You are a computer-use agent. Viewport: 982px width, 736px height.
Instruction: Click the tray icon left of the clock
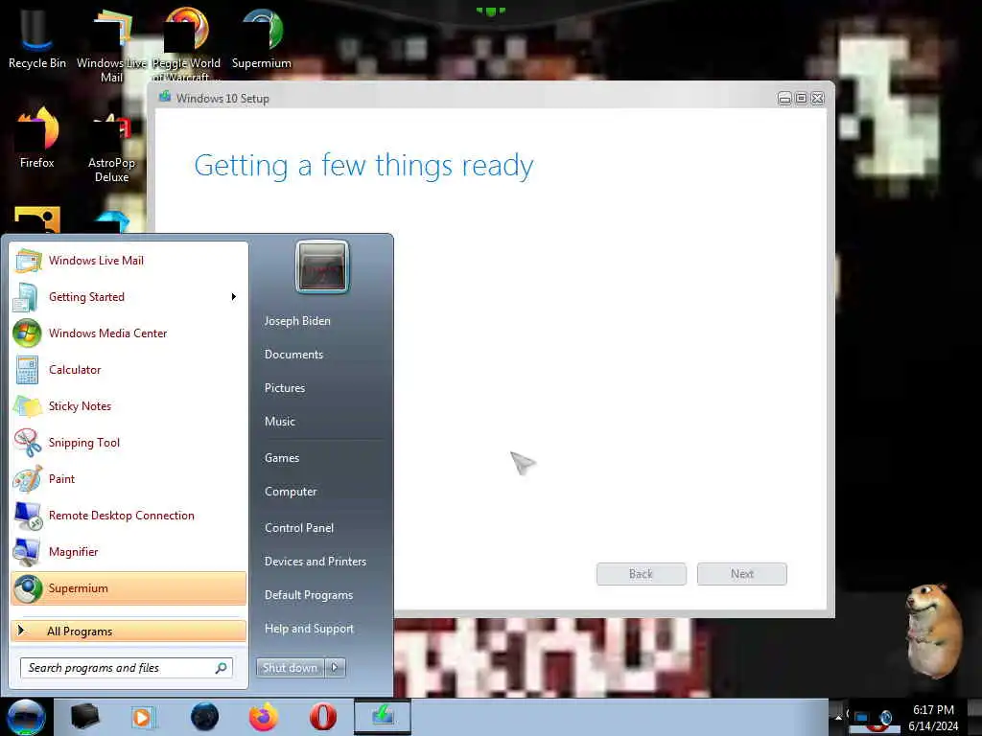pyautogui.click(x=885, y=718)
